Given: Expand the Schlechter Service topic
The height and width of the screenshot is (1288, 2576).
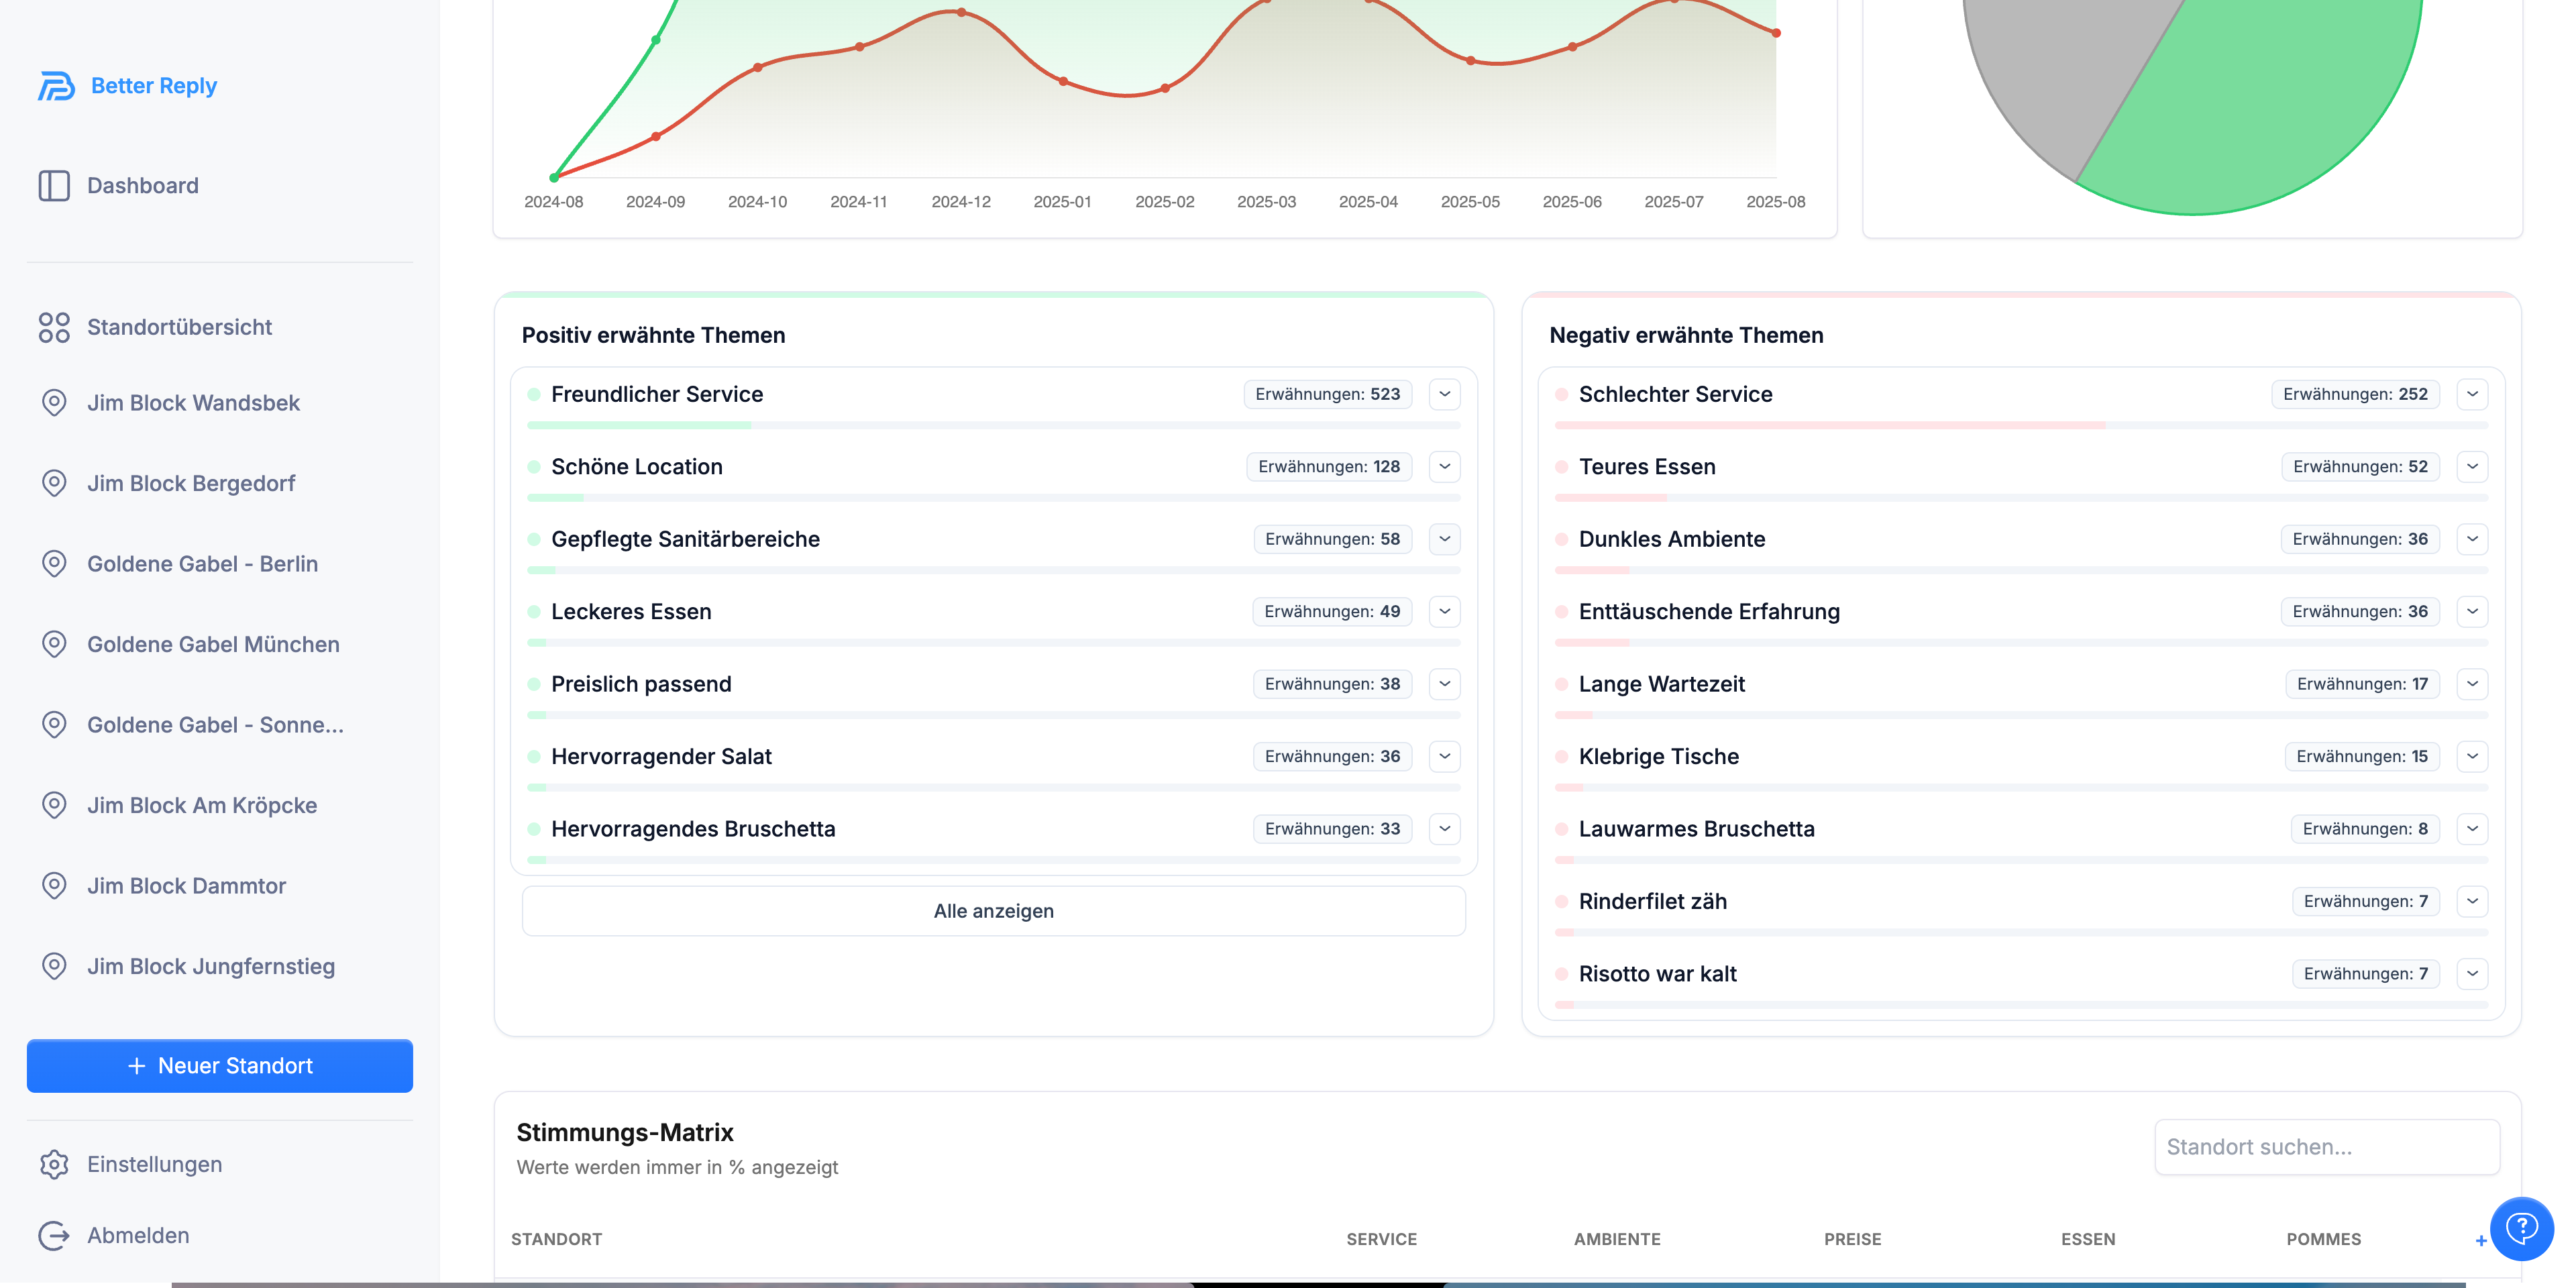Looking at the screenshot, I should pyautogui.click(x=2472, y=394).
